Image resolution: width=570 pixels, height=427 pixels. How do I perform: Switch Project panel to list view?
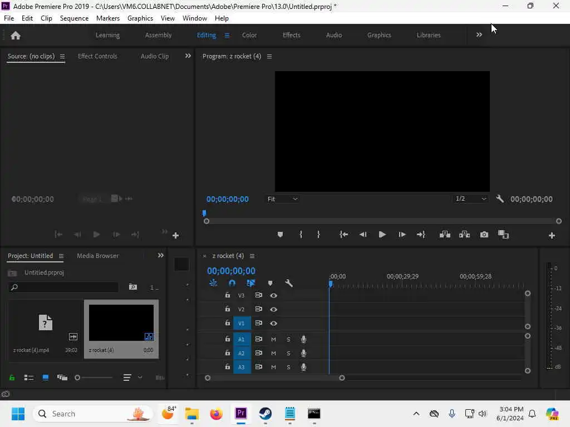[x=29, y=378]
